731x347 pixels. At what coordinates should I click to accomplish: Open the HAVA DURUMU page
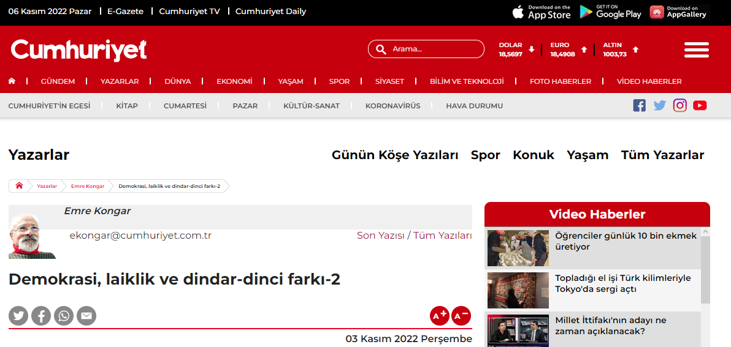coord(474,106)
